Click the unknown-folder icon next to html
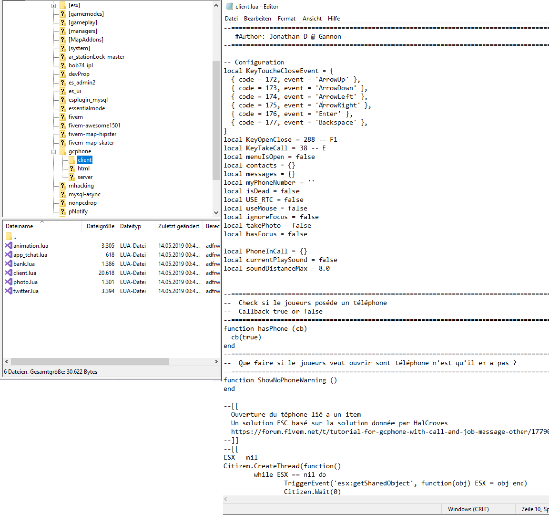The width and height of the screenshot is (549, 515). [71, 168]
